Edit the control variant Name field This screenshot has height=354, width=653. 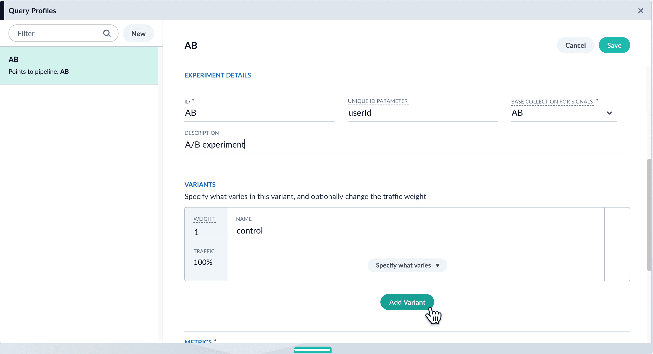pos(289,231)
